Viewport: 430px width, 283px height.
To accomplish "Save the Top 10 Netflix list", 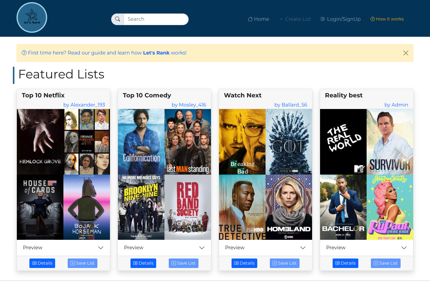I will pos(82,263).
